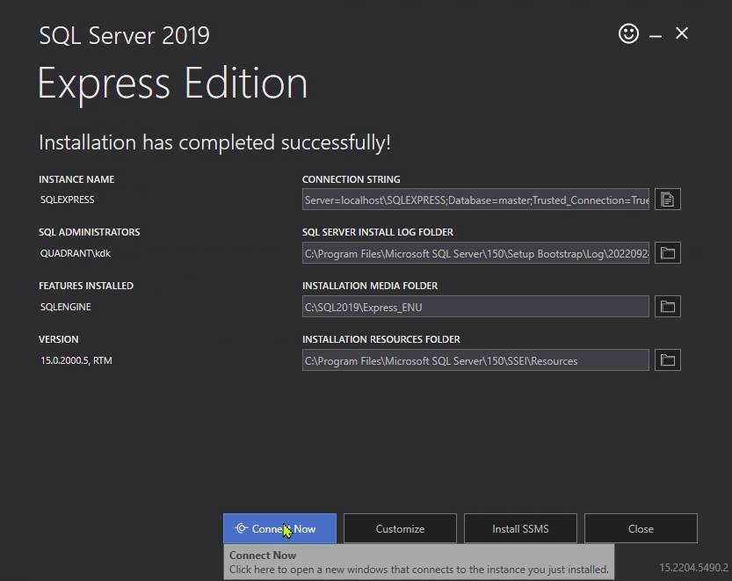Click the smiley feedback icon
The height and width of the screenshot is (581, 732).
click(x=628, y=33)
